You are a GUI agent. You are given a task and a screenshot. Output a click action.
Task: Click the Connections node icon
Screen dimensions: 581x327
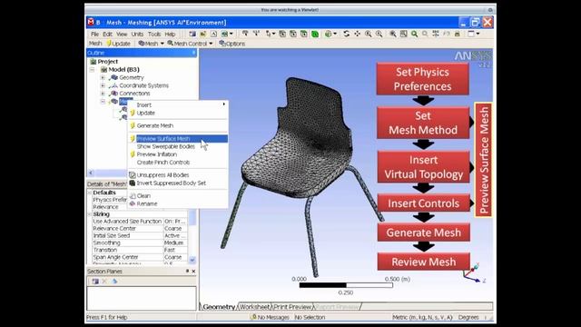pyautogui.click(x=114, y=94)
